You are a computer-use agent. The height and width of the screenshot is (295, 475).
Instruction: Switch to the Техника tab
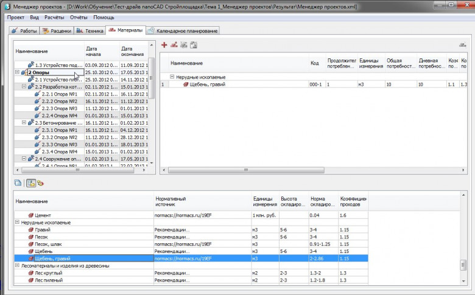90,31
